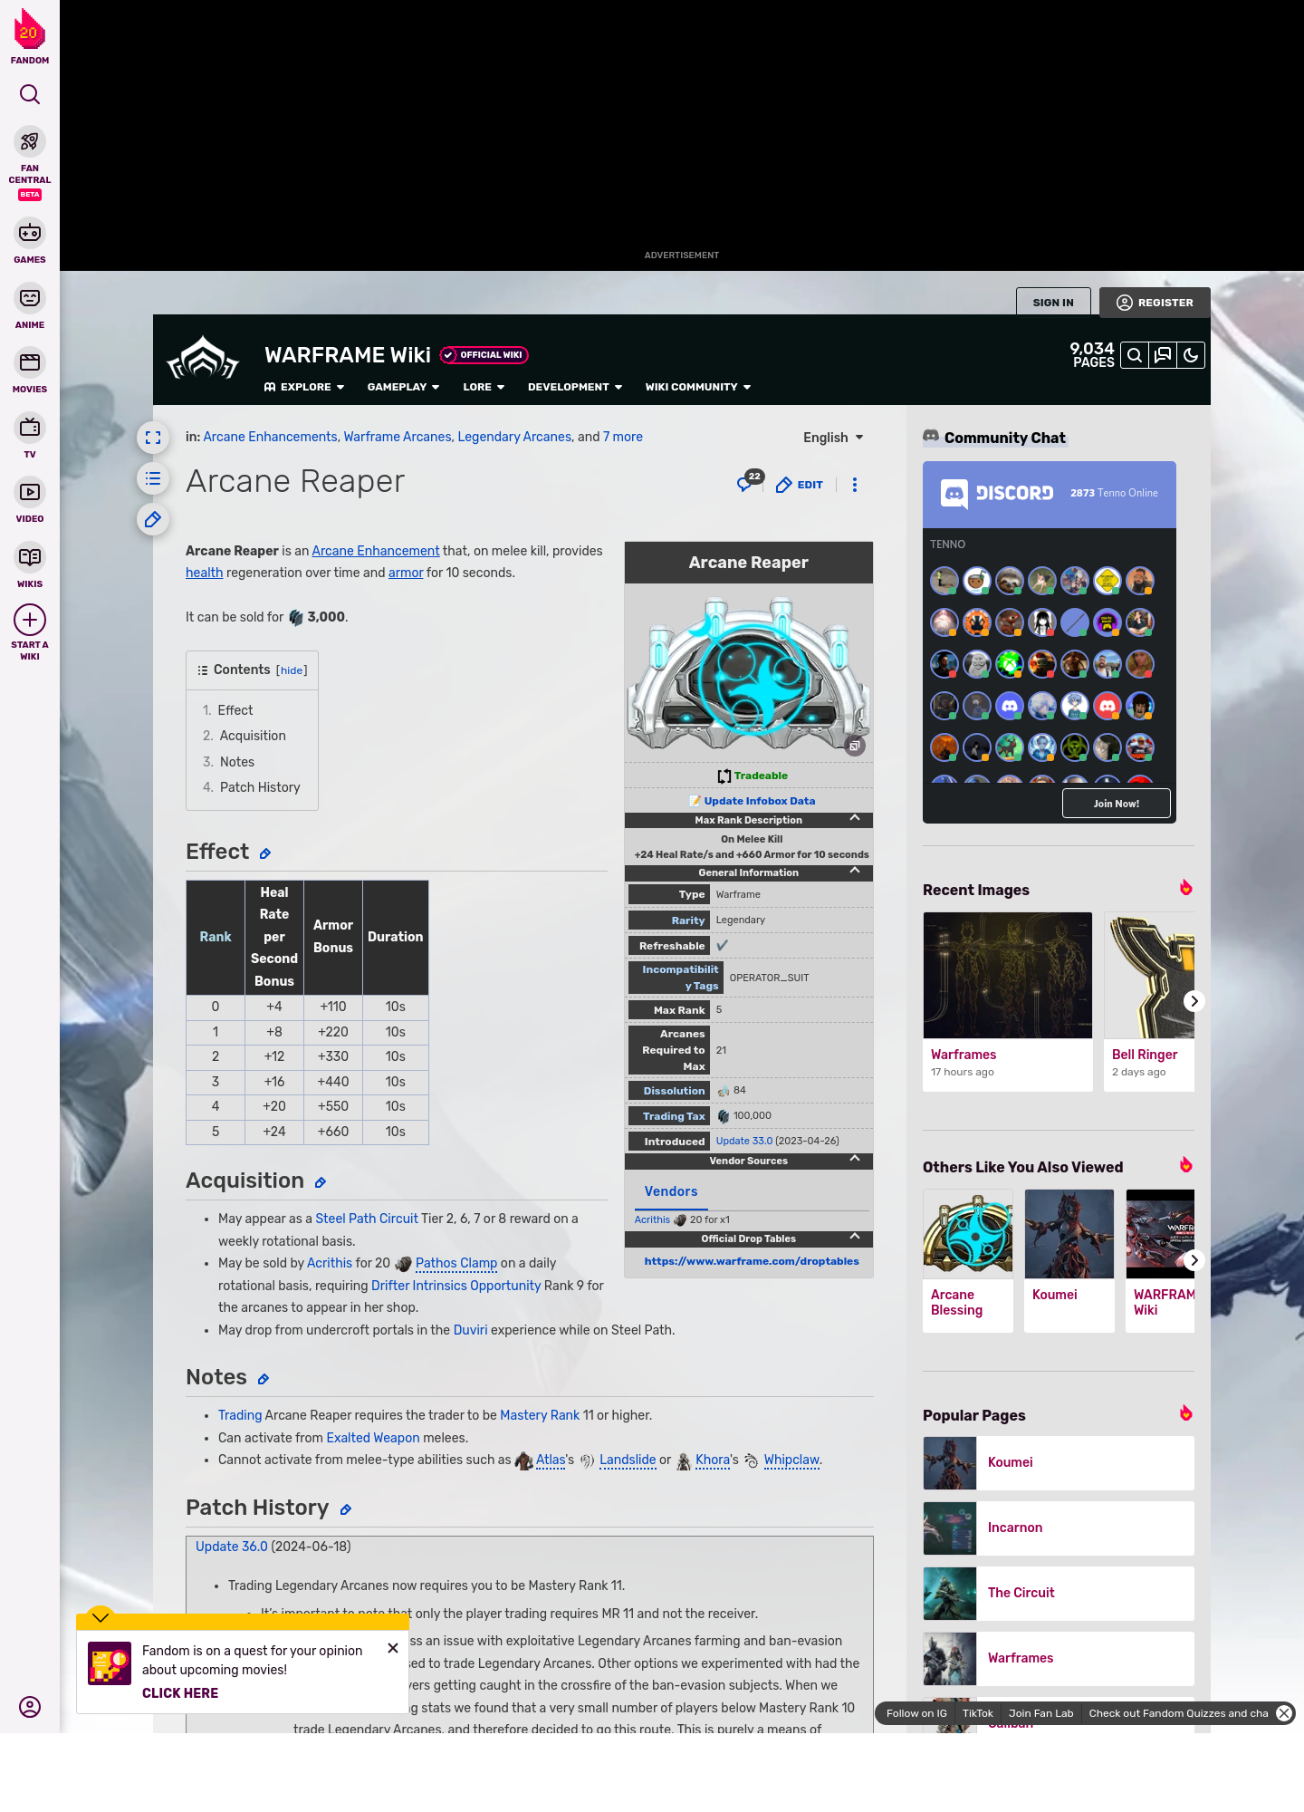1304x1812 pixels.
Task: Open the Arcane Enhancement link
Action: click(x=376, y=551)
